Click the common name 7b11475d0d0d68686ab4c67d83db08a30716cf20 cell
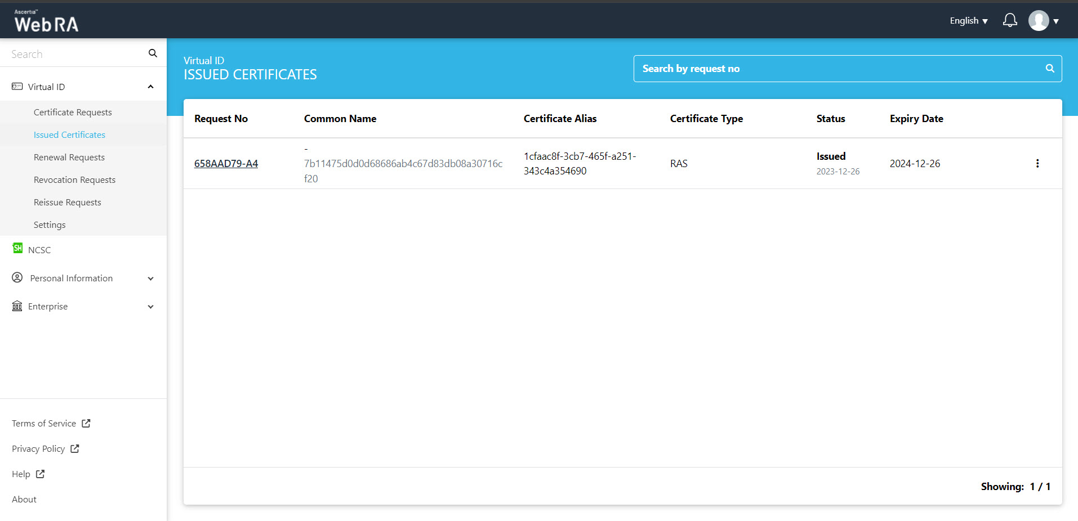The image size is (1078, 521). click(403, 164)
